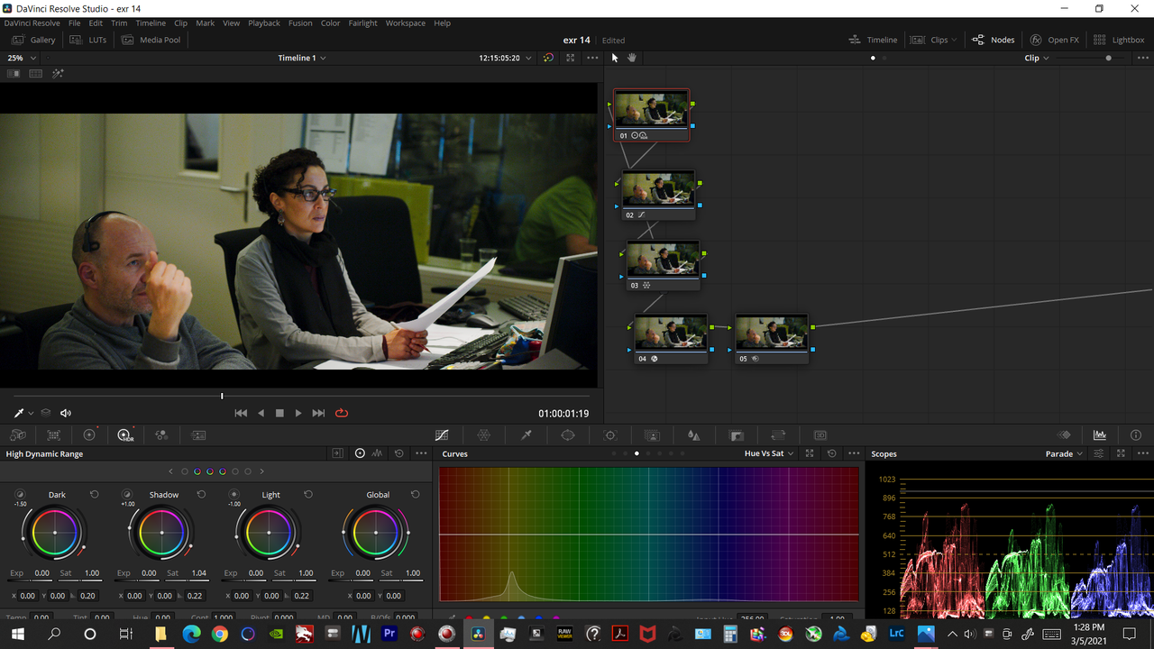The width and height of the screenshot is (1154, 649).
Task: Open the Clip node mode dropdown
Action: click(x=1037, y=58)
